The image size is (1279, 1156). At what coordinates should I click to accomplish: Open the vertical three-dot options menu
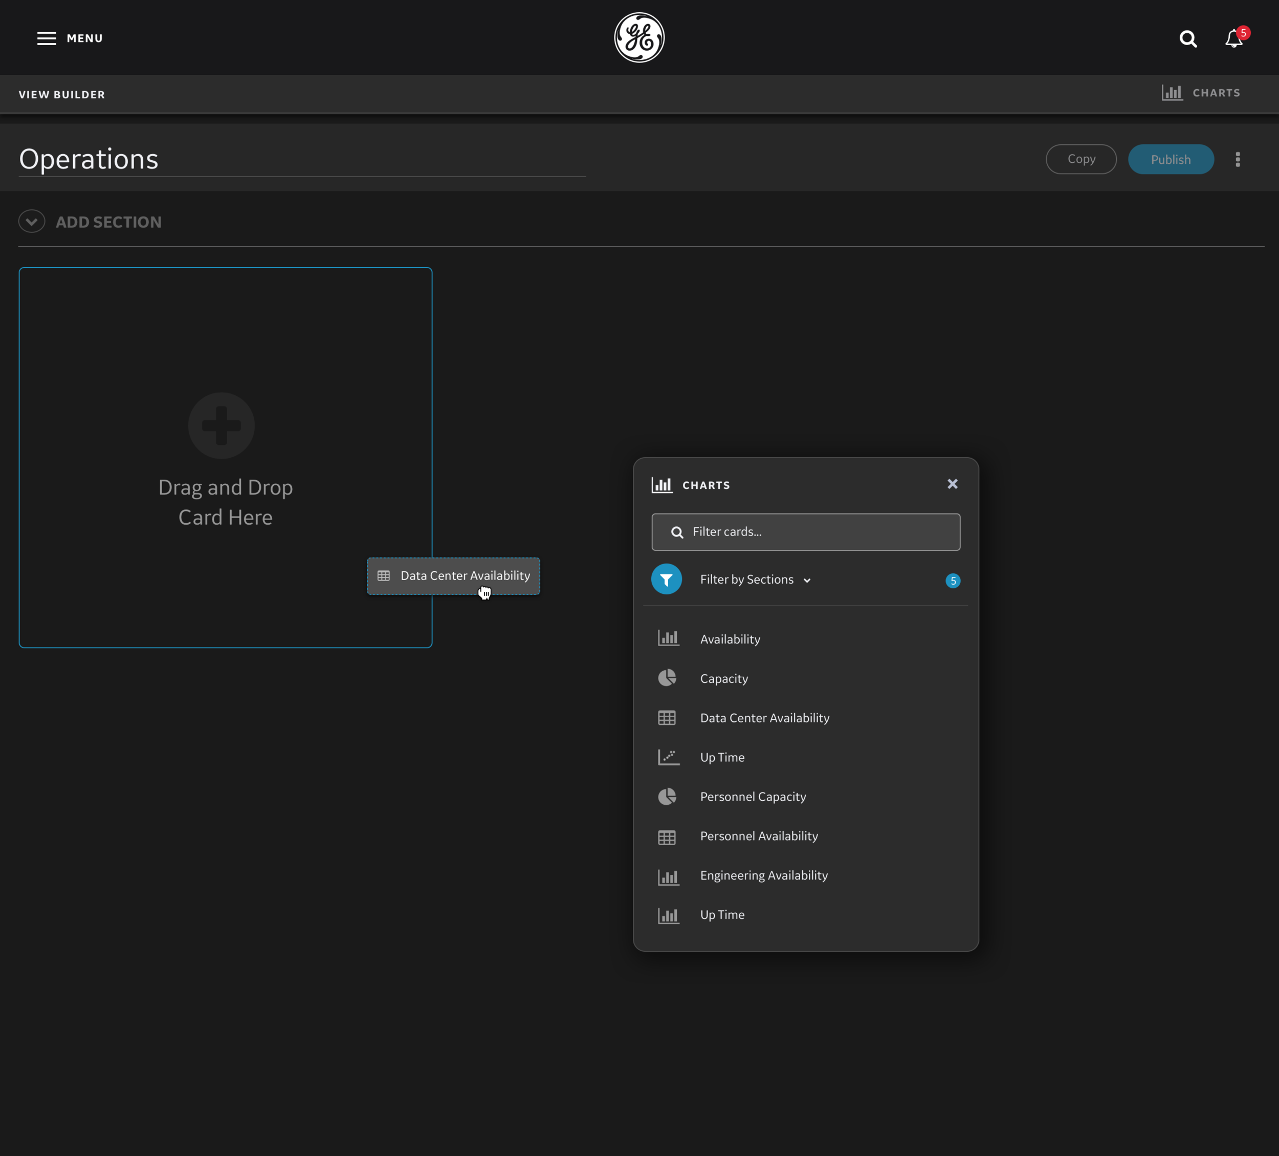pos(1237,159)
